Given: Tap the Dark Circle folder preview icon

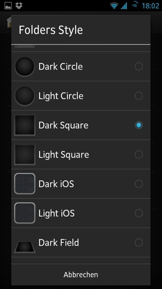Looking at the screenshot, I should 25,66.
